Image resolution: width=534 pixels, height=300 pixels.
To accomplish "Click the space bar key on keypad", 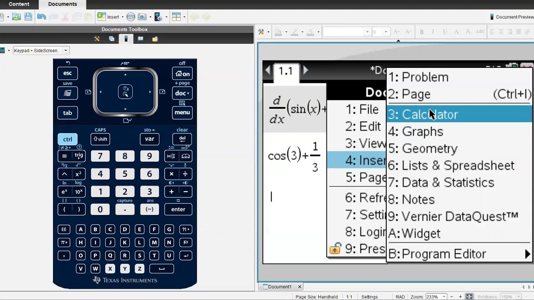I will click(162, 269).
